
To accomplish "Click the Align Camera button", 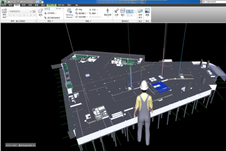I will point(50,13).
